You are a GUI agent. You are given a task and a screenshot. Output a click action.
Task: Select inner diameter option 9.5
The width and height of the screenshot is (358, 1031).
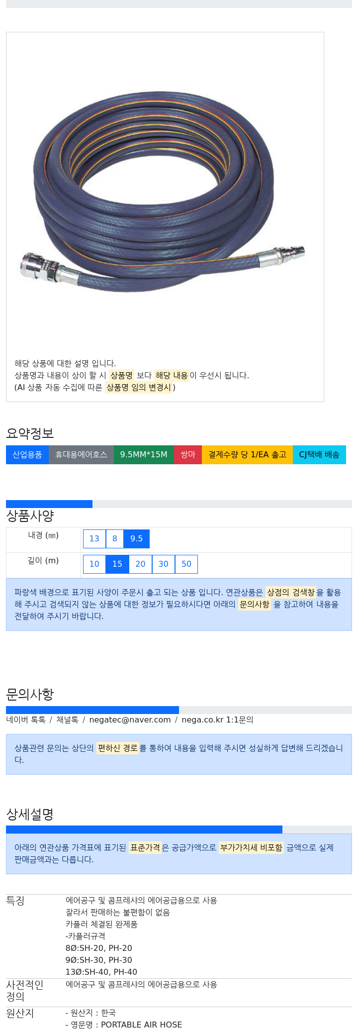tap(136, 538)
